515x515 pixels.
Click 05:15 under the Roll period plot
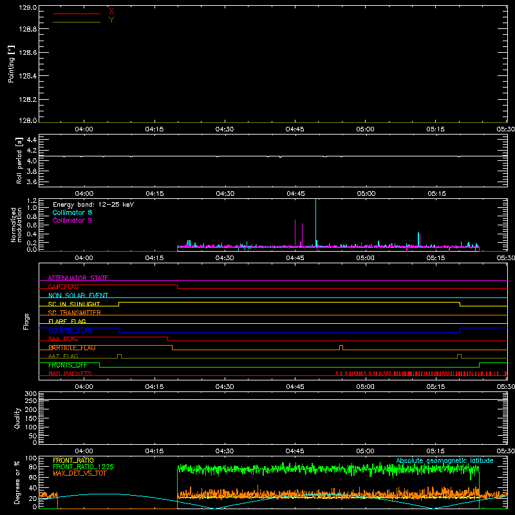pos(436,194)
